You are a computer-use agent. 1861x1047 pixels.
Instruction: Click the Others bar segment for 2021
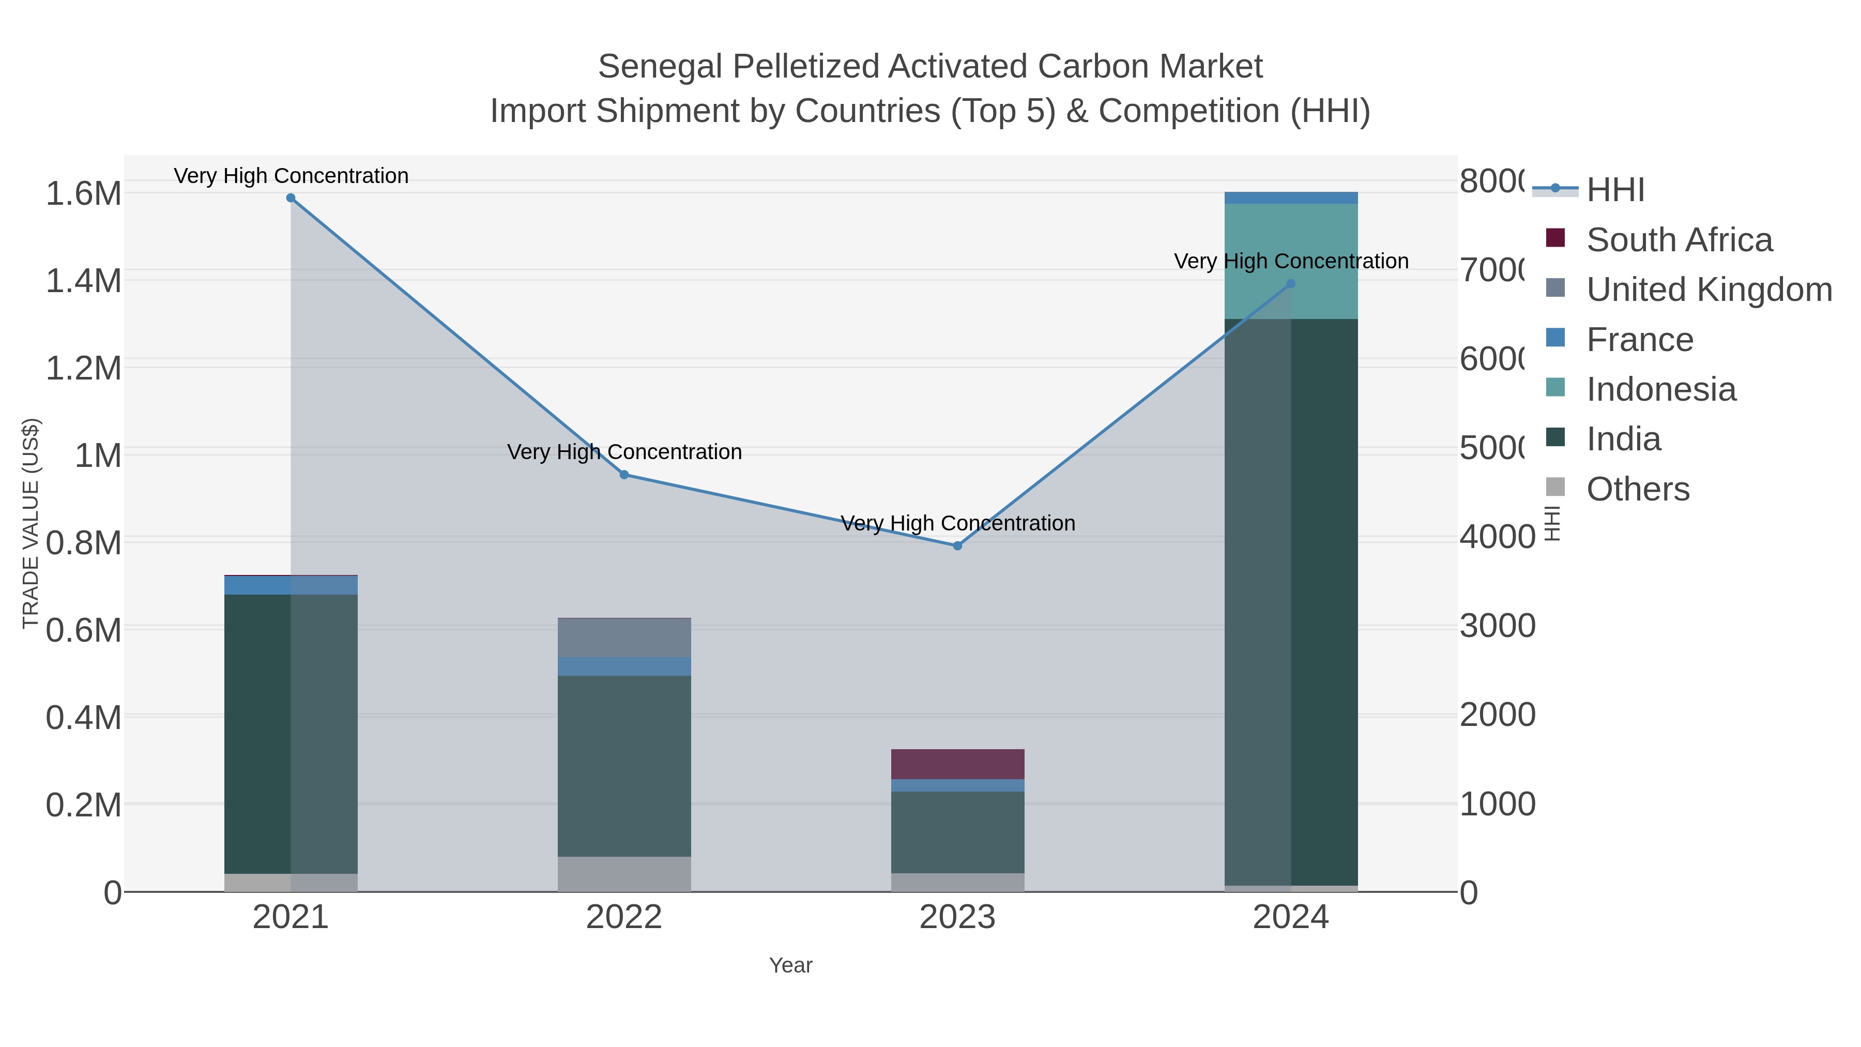(291, 883)
